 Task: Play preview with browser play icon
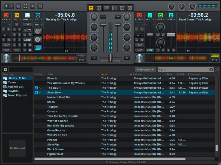pyautogui.click(x=5, y=69)
